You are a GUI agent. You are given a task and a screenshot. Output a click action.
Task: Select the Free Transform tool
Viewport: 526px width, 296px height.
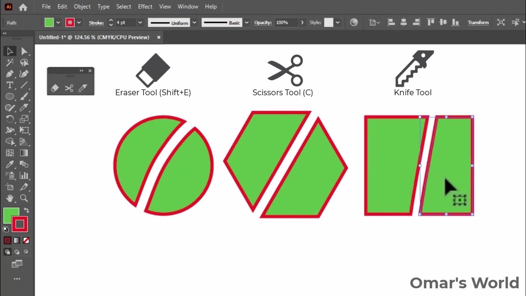tap(24, 131)
